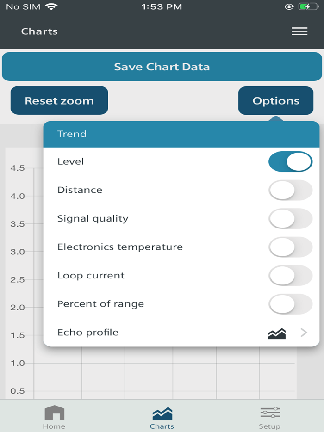Tap the Echo profile chart icon
This screenshot has height=432, width=324.
[276, 333]
